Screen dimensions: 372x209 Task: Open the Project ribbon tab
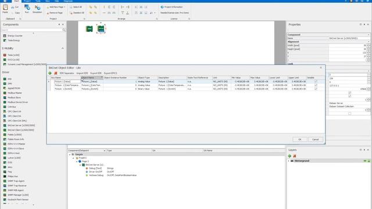click(x=27, y=1)
